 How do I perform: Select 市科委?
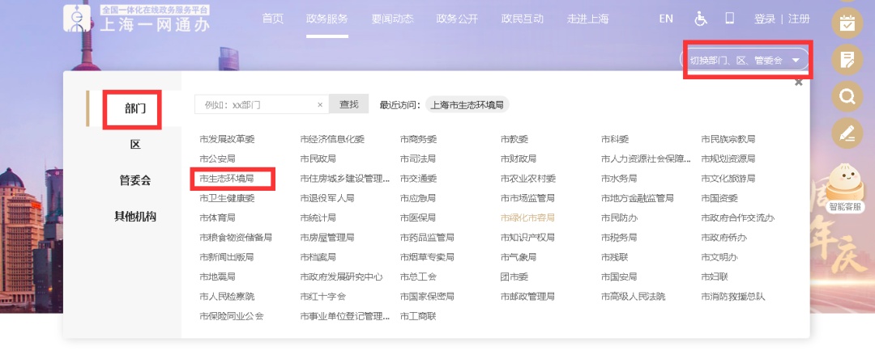(x=614, y=139)
